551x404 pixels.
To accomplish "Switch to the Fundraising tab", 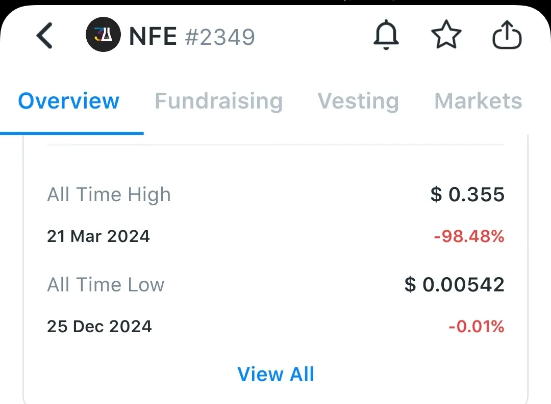I will 218,101.
